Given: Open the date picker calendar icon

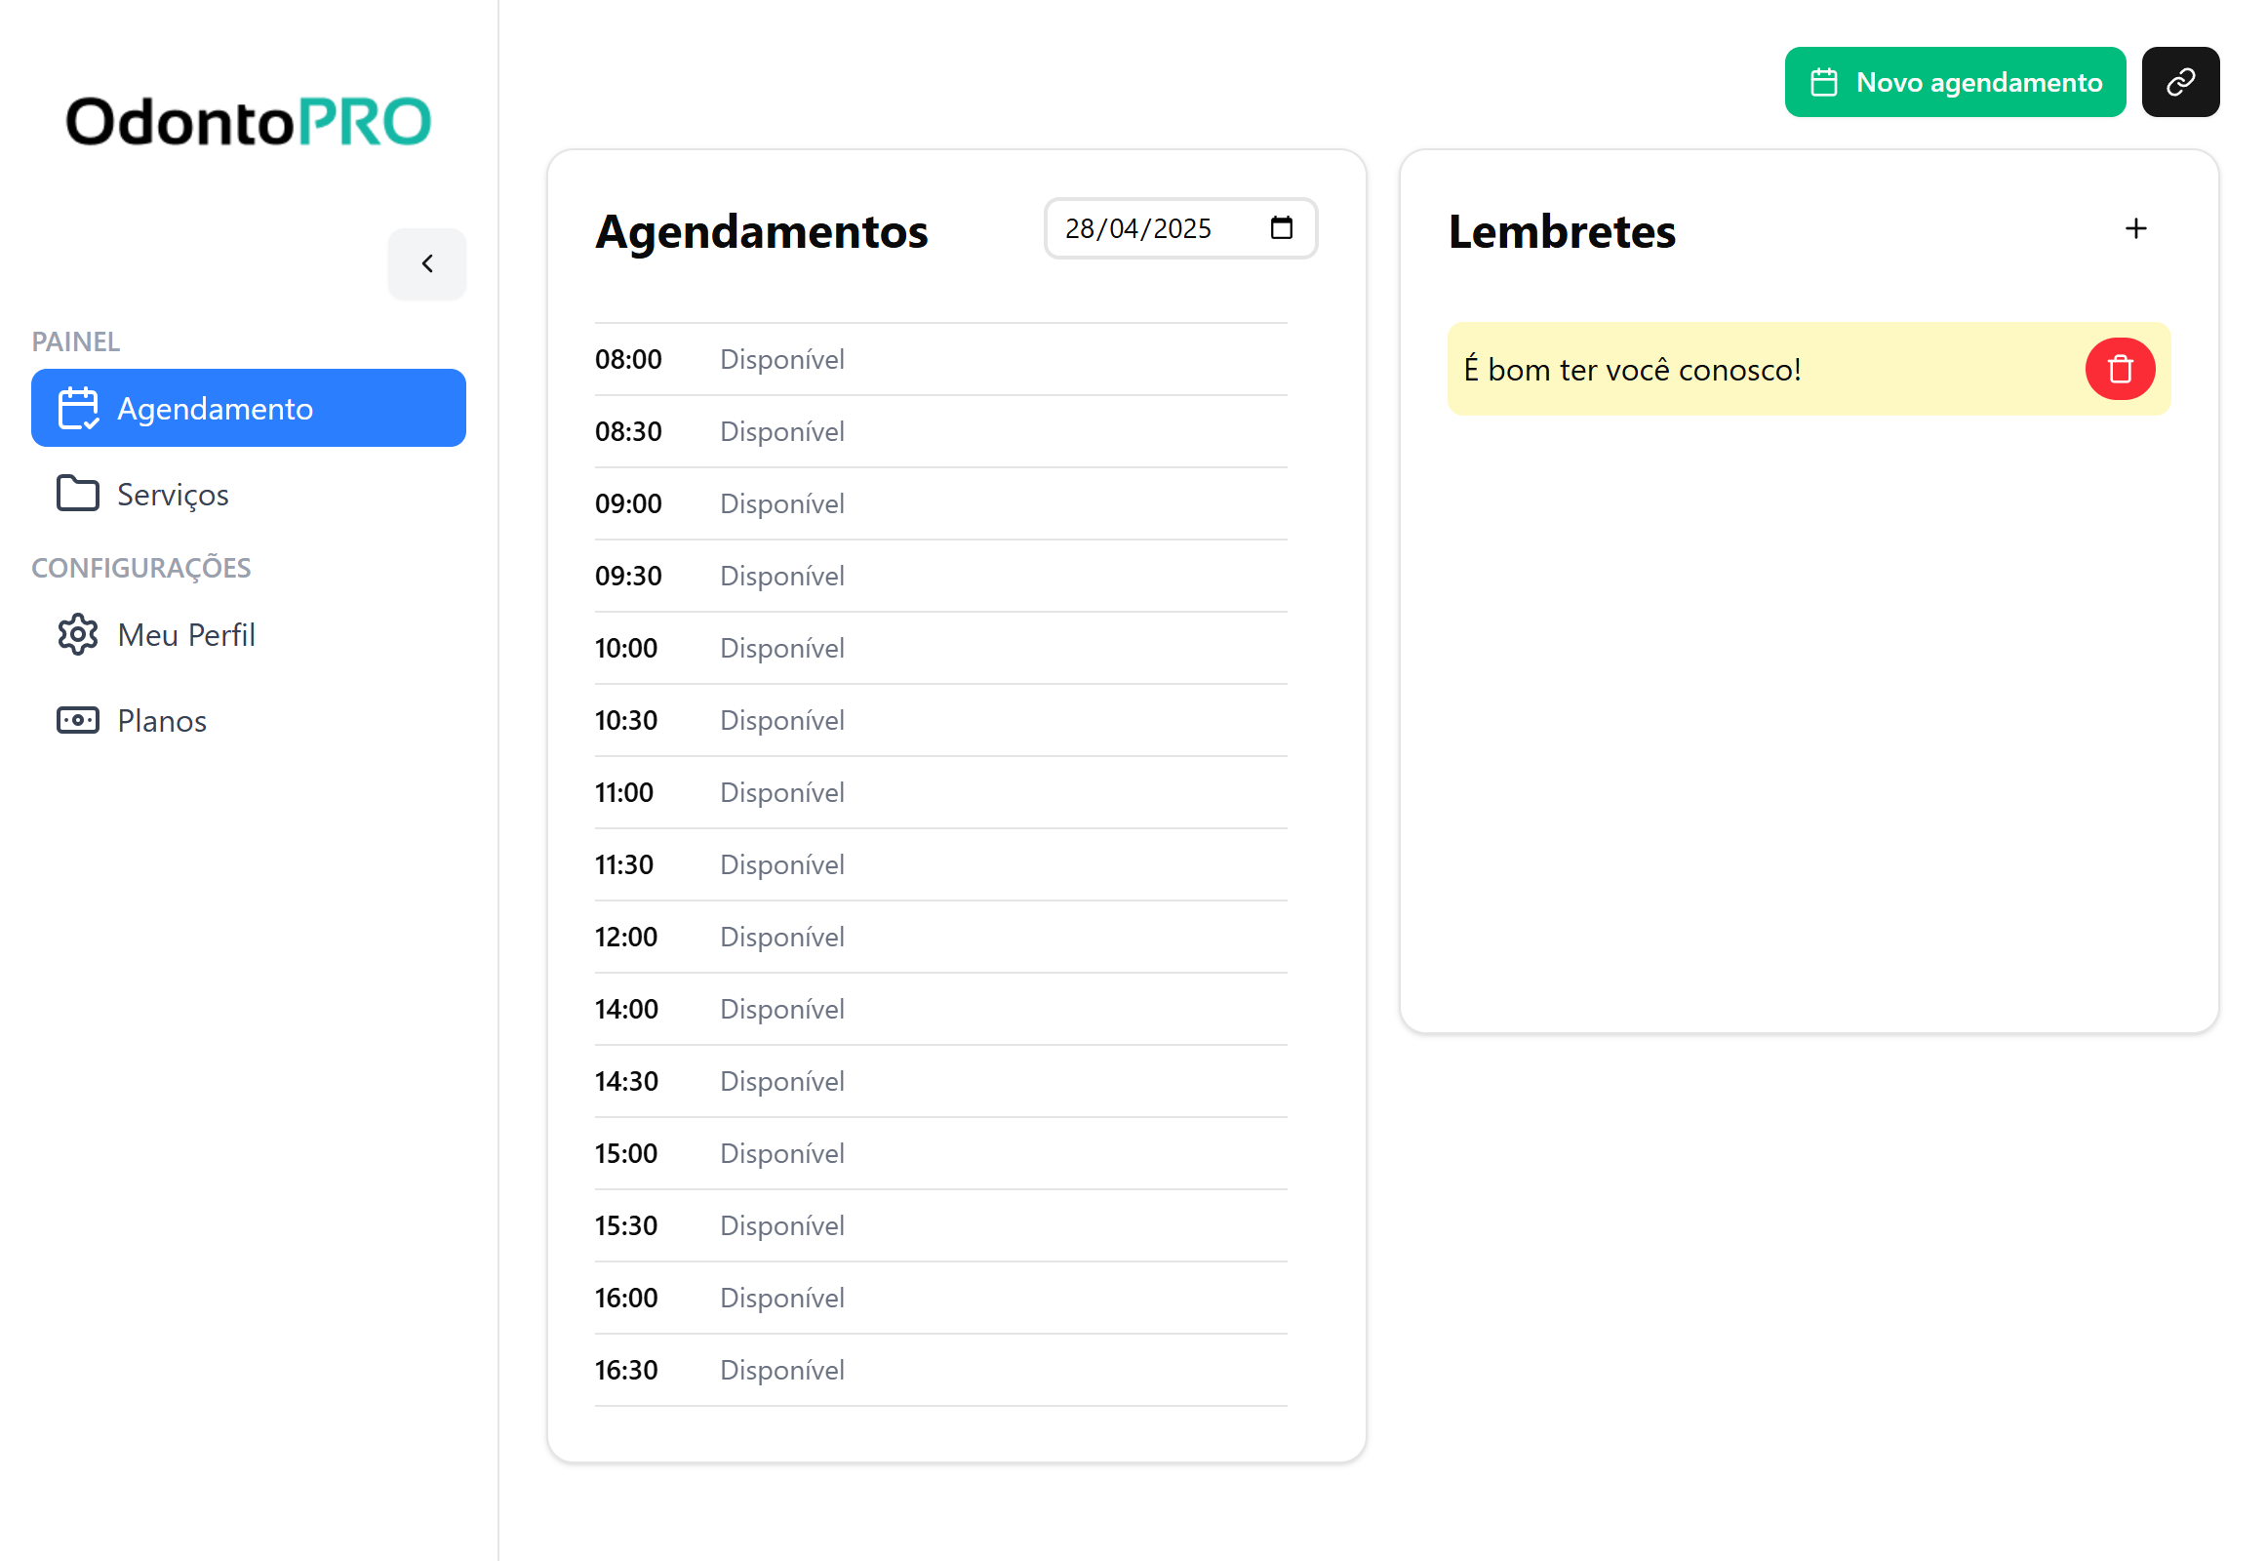Looking at the screenshot, I should point(1280,229).
